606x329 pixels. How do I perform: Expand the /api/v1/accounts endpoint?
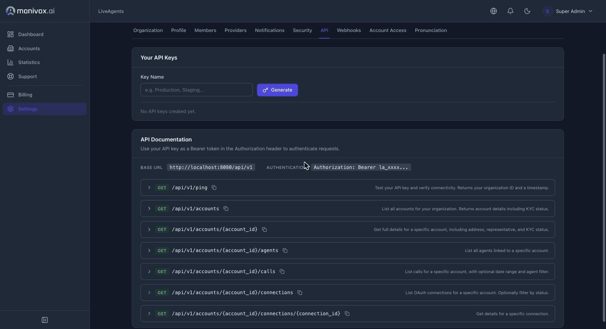149,209
